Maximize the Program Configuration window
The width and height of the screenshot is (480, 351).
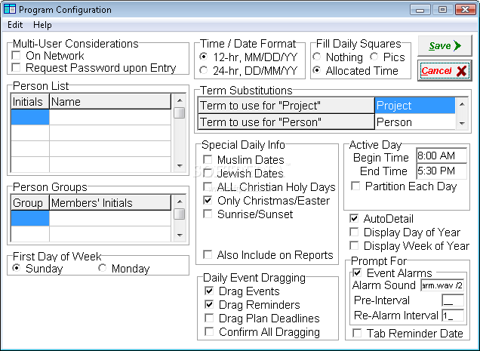pos(442,10)
